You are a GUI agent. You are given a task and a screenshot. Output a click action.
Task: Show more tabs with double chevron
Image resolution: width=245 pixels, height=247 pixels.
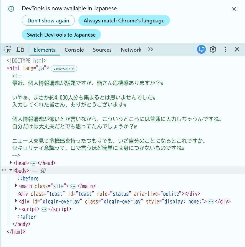click(150, 50)
